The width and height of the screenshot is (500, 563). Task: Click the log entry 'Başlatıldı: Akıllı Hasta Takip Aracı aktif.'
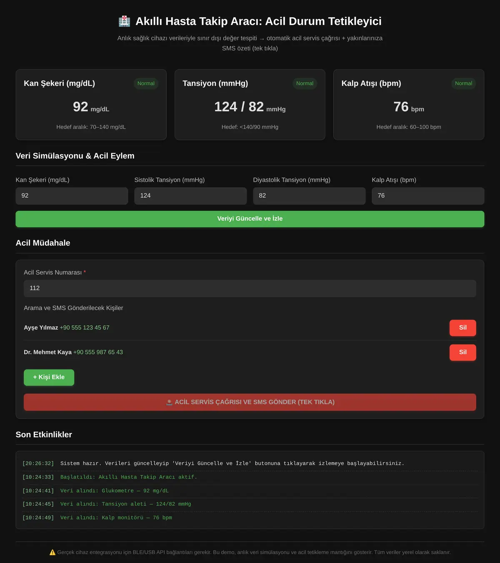coord(250,477)
